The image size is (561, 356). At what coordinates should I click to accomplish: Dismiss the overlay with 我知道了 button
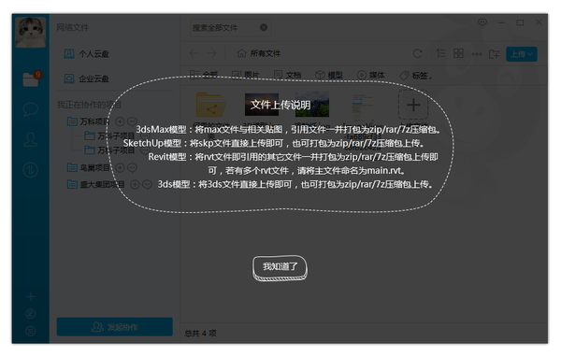pyautogui.click(x=280, y=267)
